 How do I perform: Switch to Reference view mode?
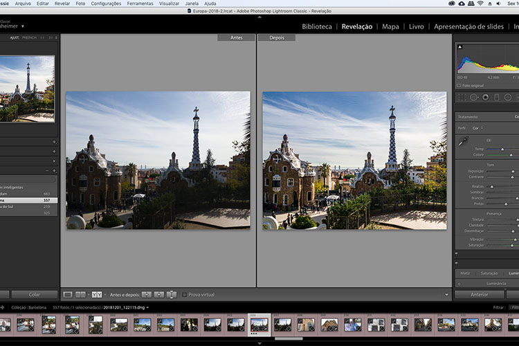(80, 294)
